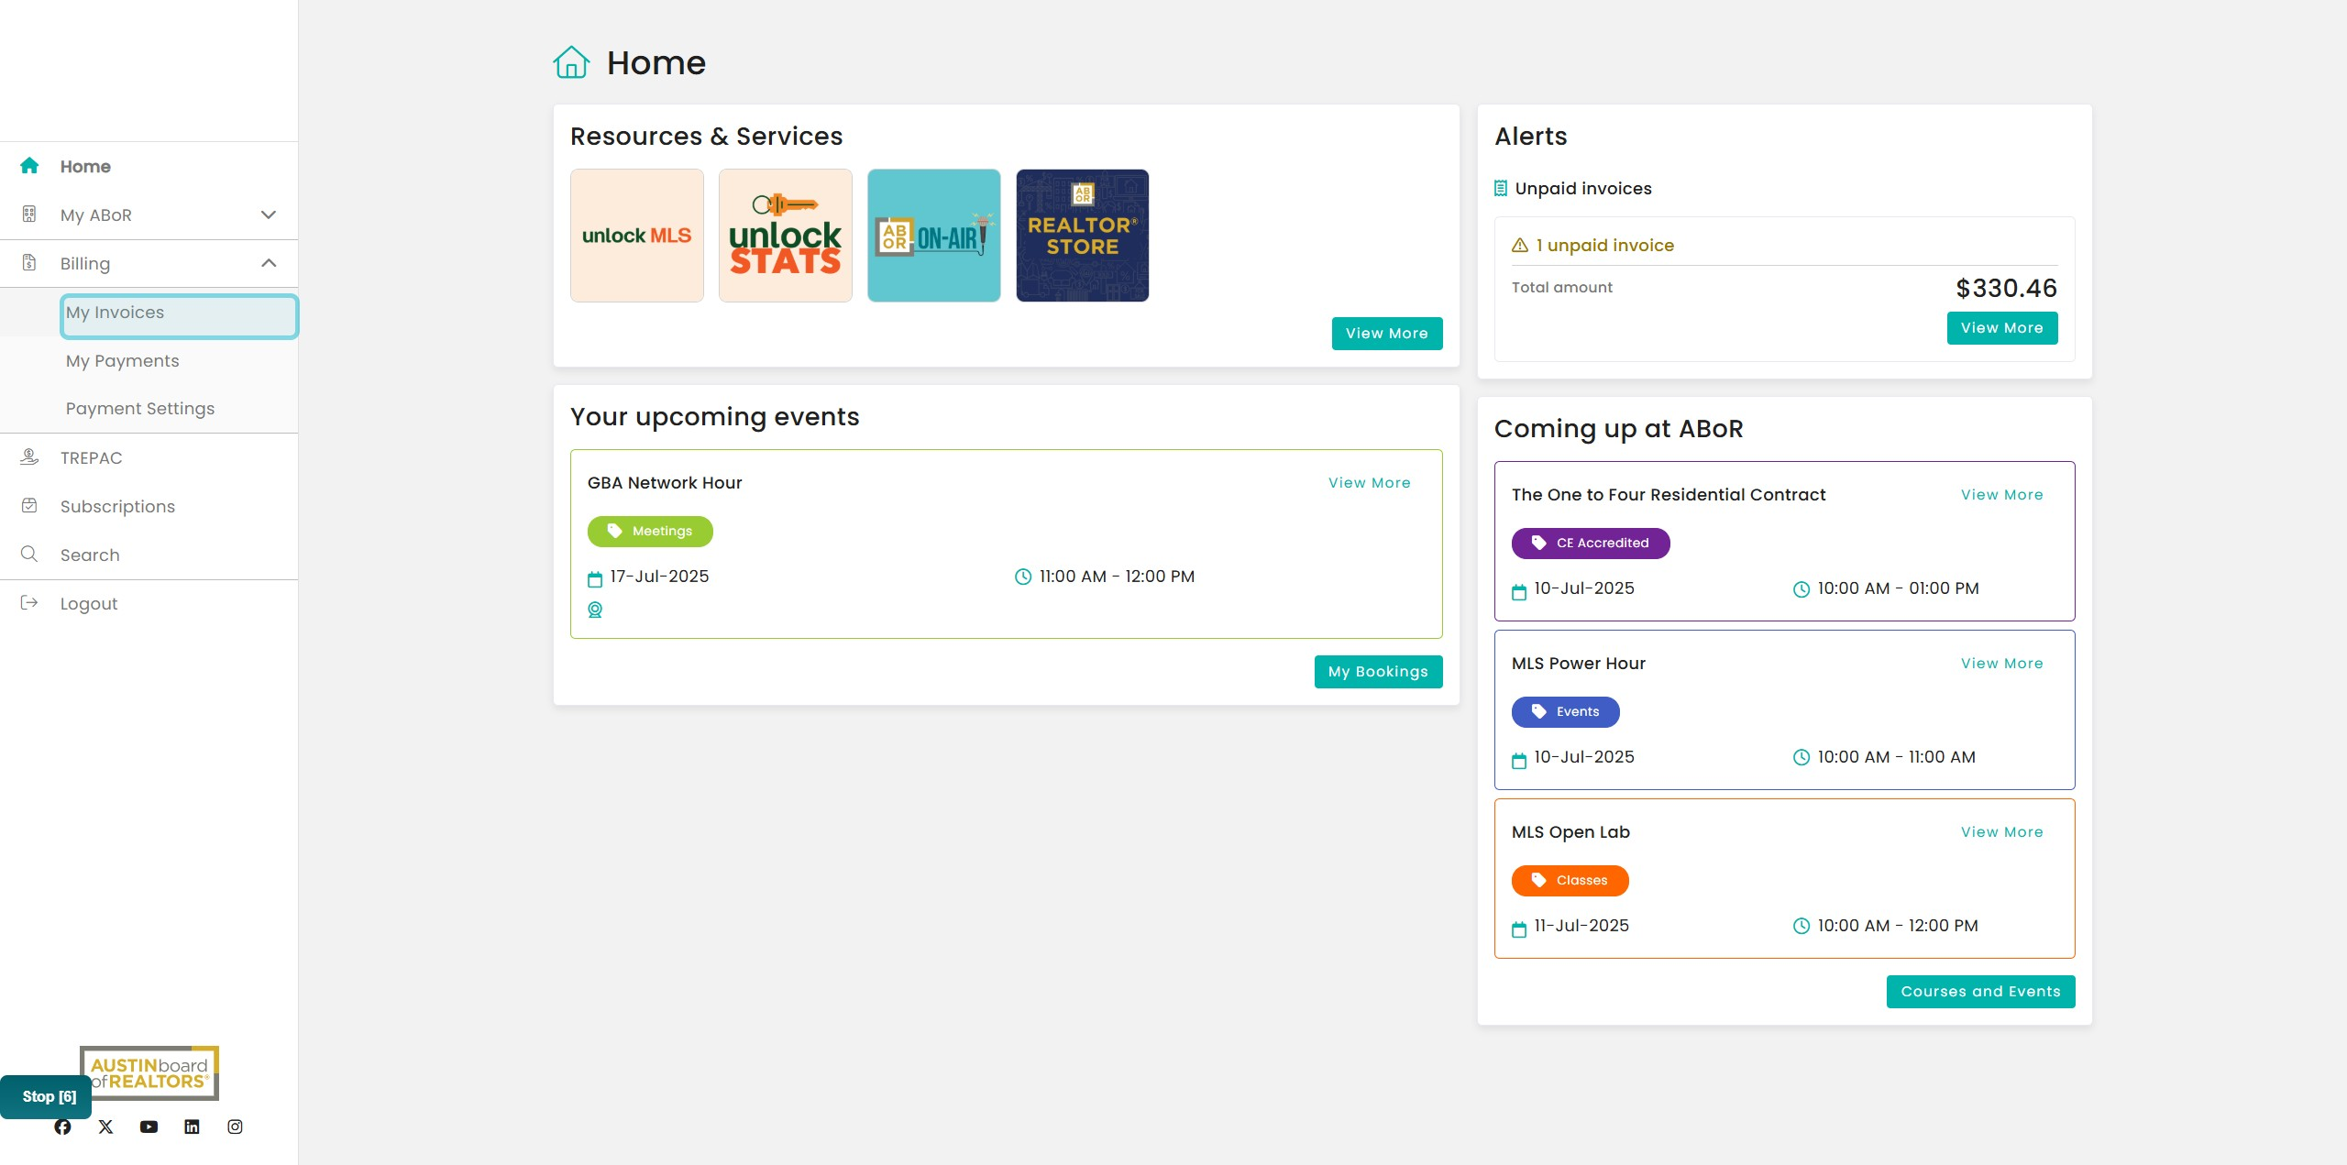This screenshot has width=2347, height=1165.
Task: Open the unlock STATS resource tile
Action: [x=786, y=236]
